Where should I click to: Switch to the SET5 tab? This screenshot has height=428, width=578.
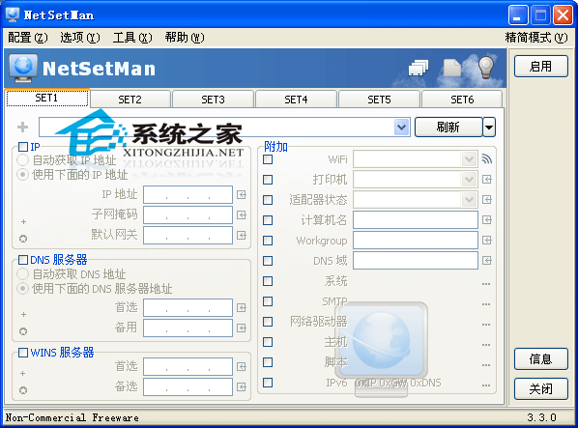(x=379, y=100)
